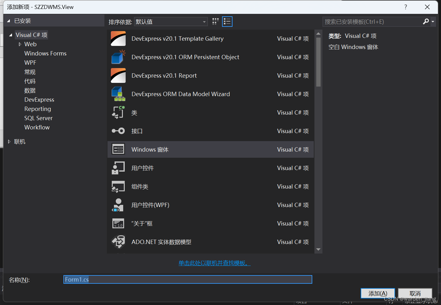Click the C# class (类) template icon

pos(118,112)
